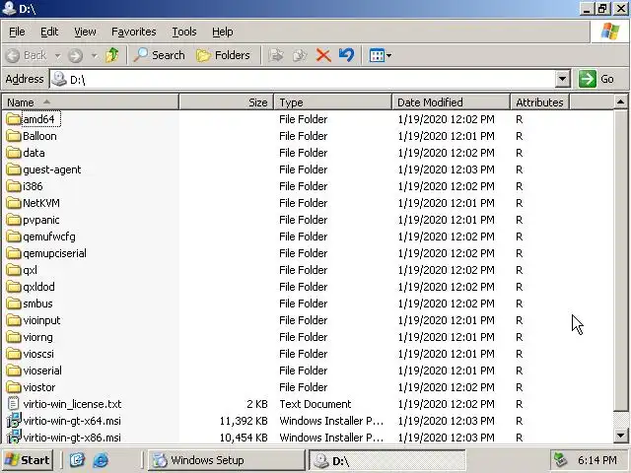Screen dimensions: 631x473
Task: Select the Balloon folder icon
Action: (x=13, y=136)
